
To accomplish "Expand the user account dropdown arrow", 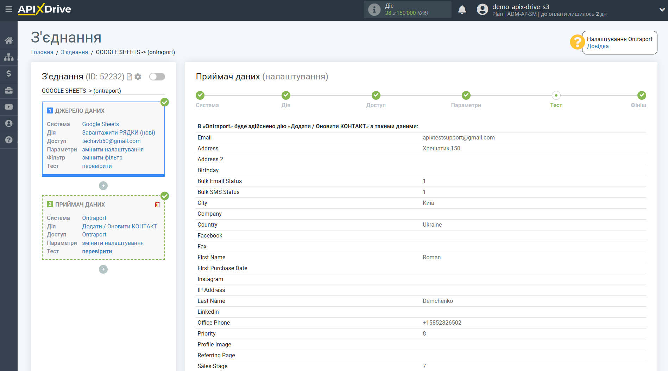I will [662, 10].
